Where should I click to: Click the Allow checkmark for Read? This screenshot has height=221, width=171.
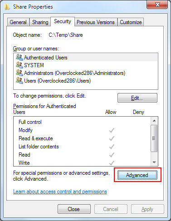112,155
